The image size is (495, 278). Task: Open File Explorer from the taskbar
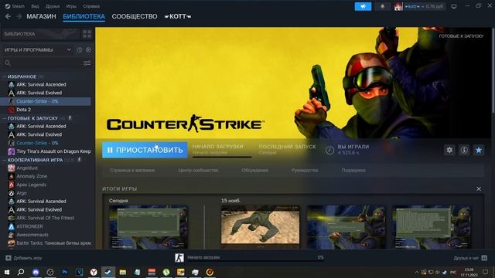pyautogui.click(x=122, y=272)
